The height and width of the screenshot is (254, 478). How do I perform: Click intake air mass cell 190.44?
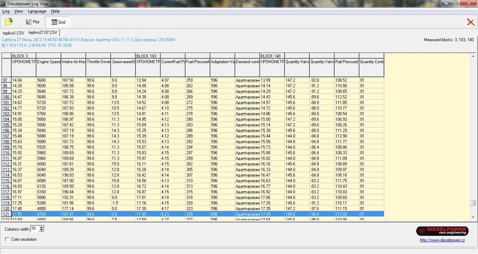(74, 191)
